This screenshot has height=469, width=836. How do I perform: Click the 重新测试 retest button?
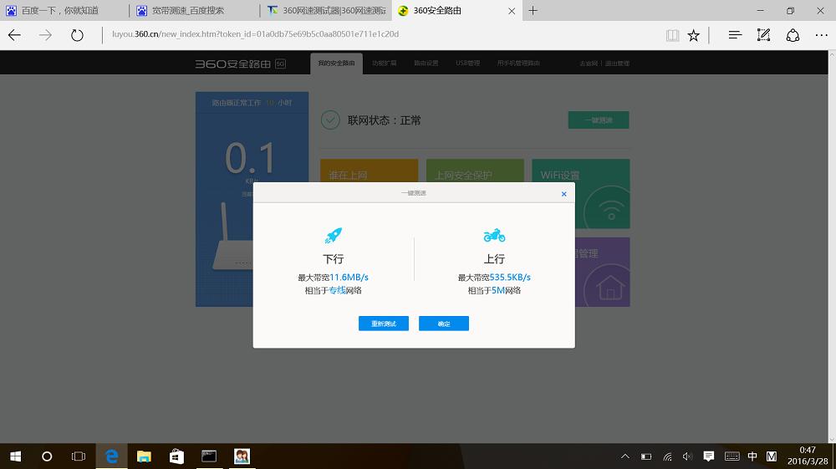[x=384, y=324]
